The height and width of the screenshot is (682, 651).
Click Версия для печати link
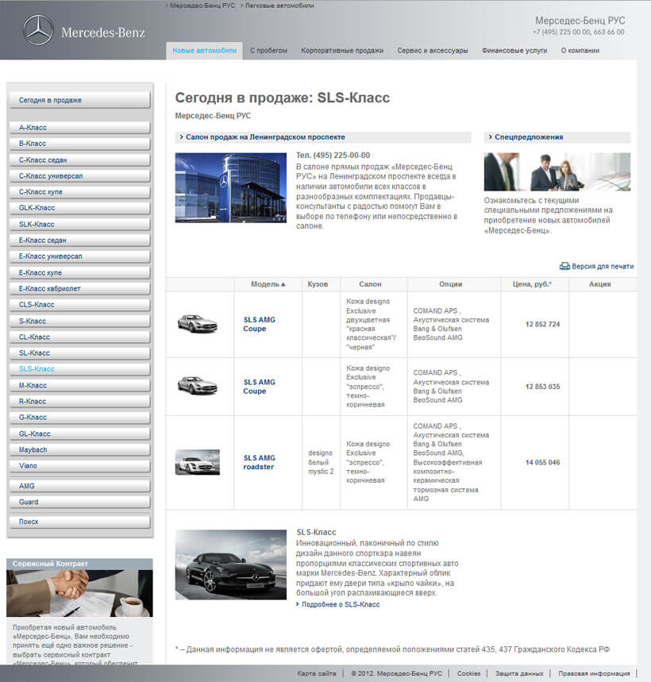tap(603, 266)
